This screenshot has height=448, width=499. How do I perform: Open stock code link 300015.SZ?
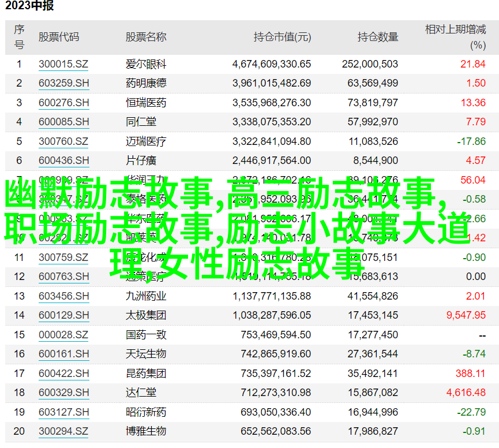(x=63, y=64)
